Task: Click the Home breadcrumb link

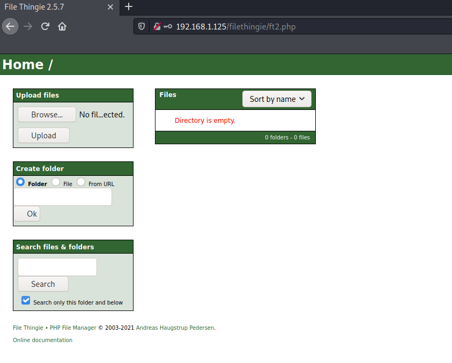Action: 23,64
